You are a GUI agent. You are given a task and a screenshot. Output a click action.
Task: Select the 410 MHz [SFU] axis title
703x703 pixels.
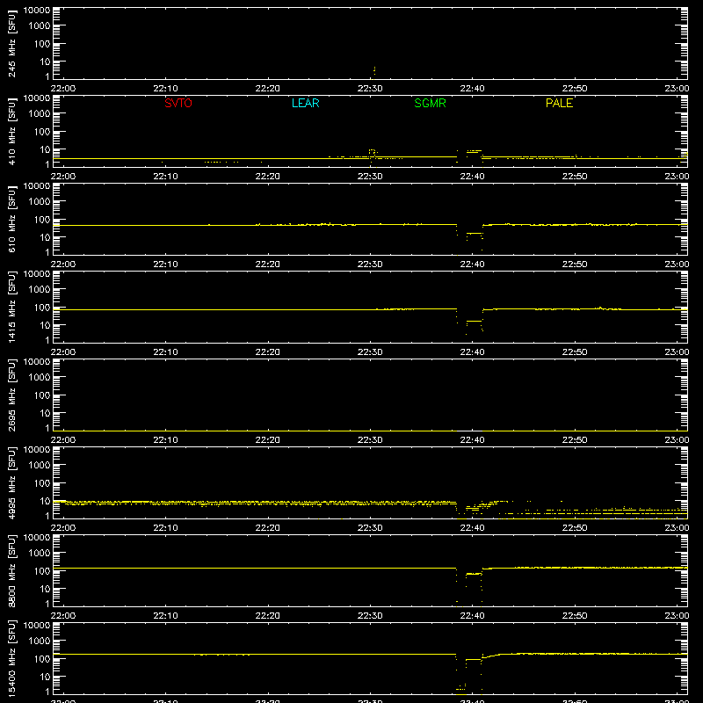point(11,131)
